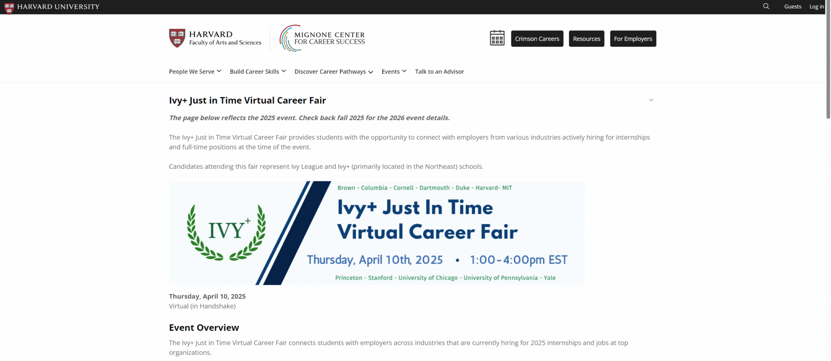Click the Harvard shield logo in top bar
This screenshot has width=831, height=361.
click(9, 8)
